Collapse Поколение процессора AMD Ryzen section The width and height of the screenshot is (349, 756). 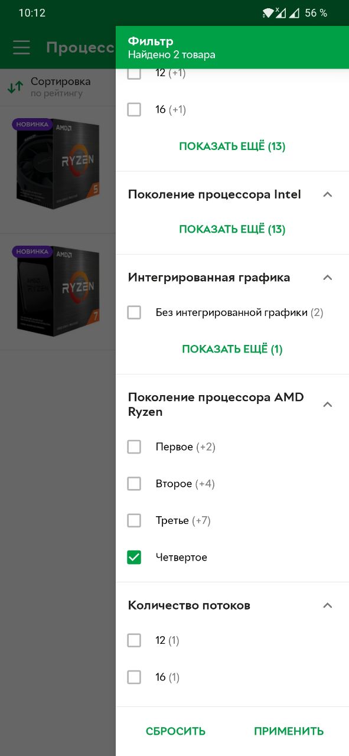[x=328, y=405]
